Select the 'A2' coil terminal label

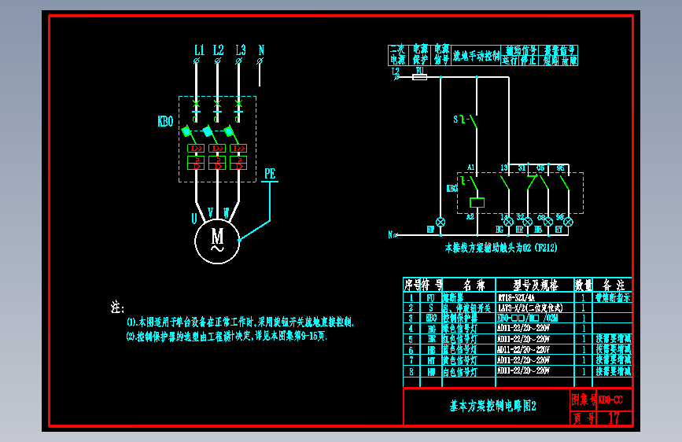(x=470, y=216)
